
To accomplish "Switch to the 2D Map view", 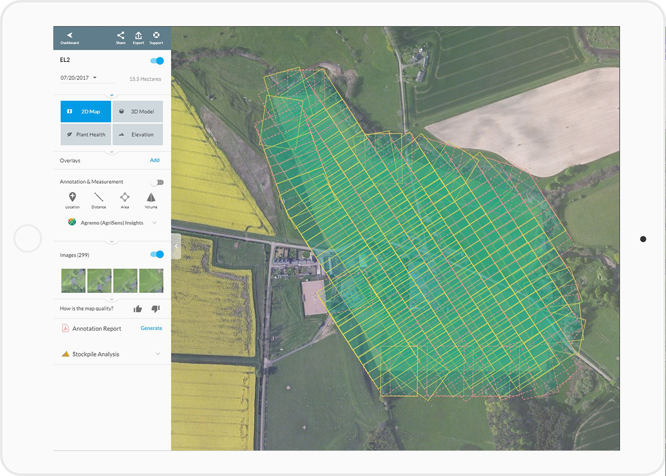I will coord(85,112).
